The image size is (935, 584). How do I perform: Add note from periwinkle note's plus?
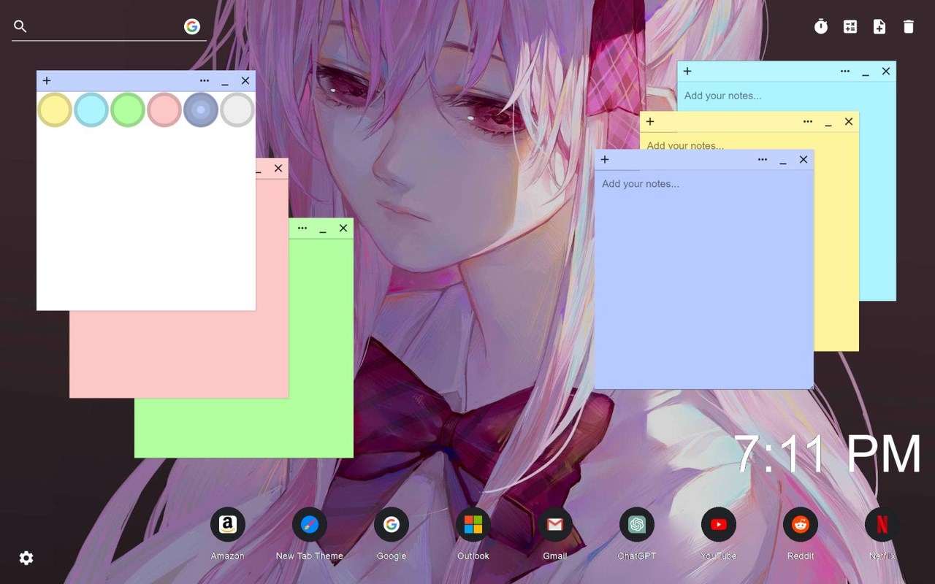click(x=605, y=160)
